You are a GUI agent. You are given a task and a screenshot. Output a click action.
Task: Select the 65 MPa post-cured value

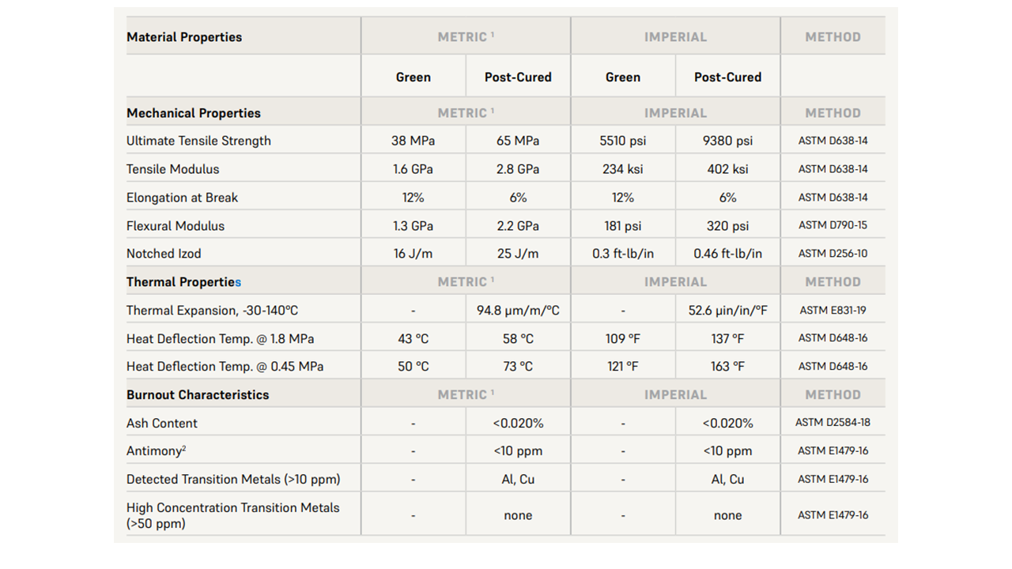(x=518, y=141)
